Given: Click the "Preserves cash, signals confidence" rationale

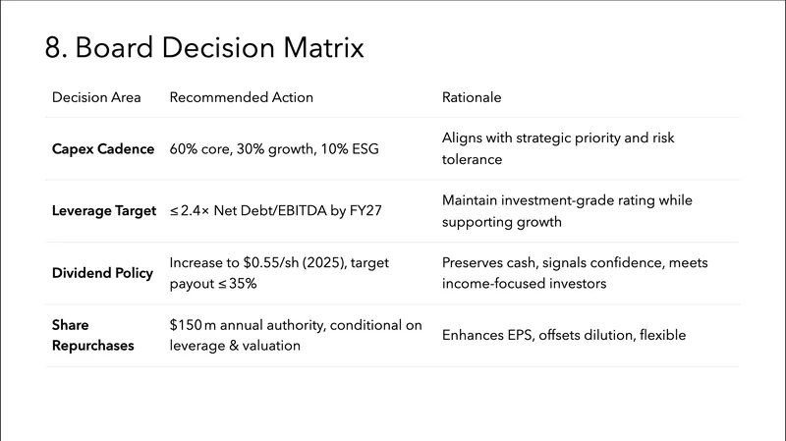Looking at the screenshot, I should 575,263.
